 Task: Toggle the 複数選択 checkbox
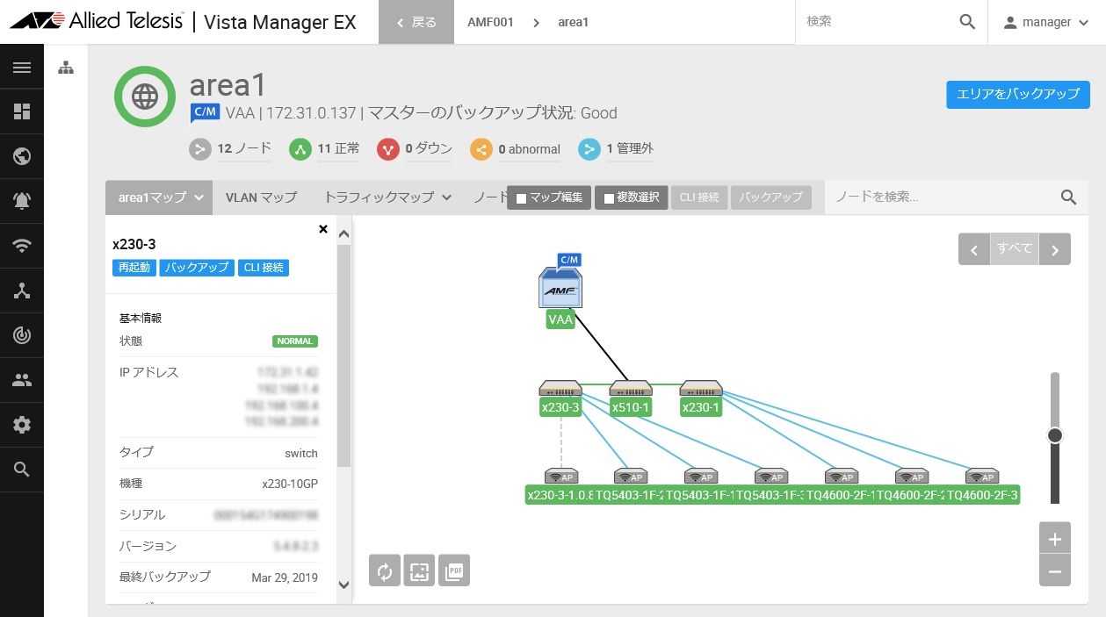pos(608,198)
